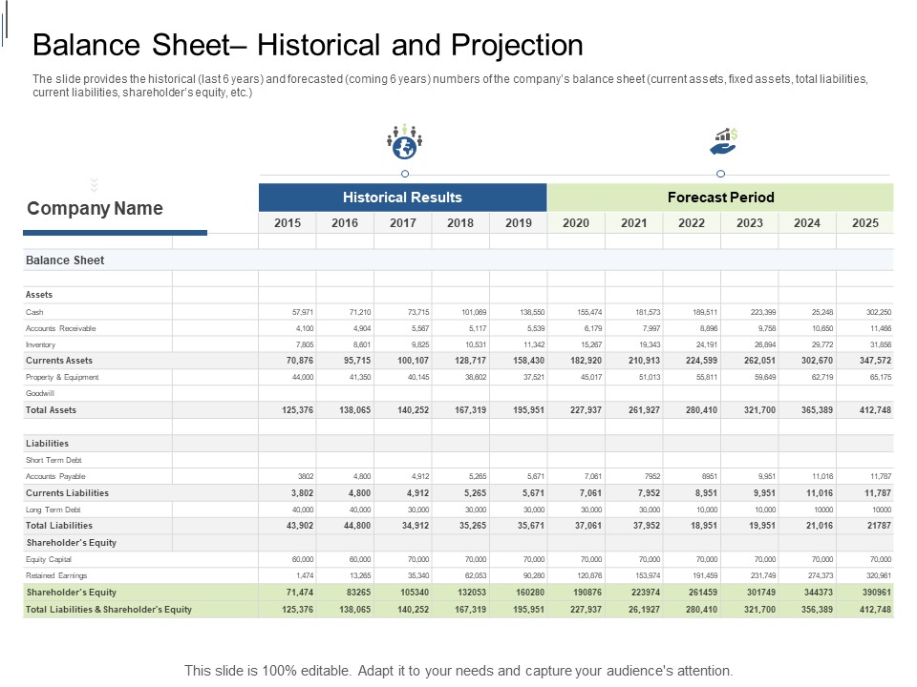
Task: Select the 2015 column header
Action: click(288, 222)
